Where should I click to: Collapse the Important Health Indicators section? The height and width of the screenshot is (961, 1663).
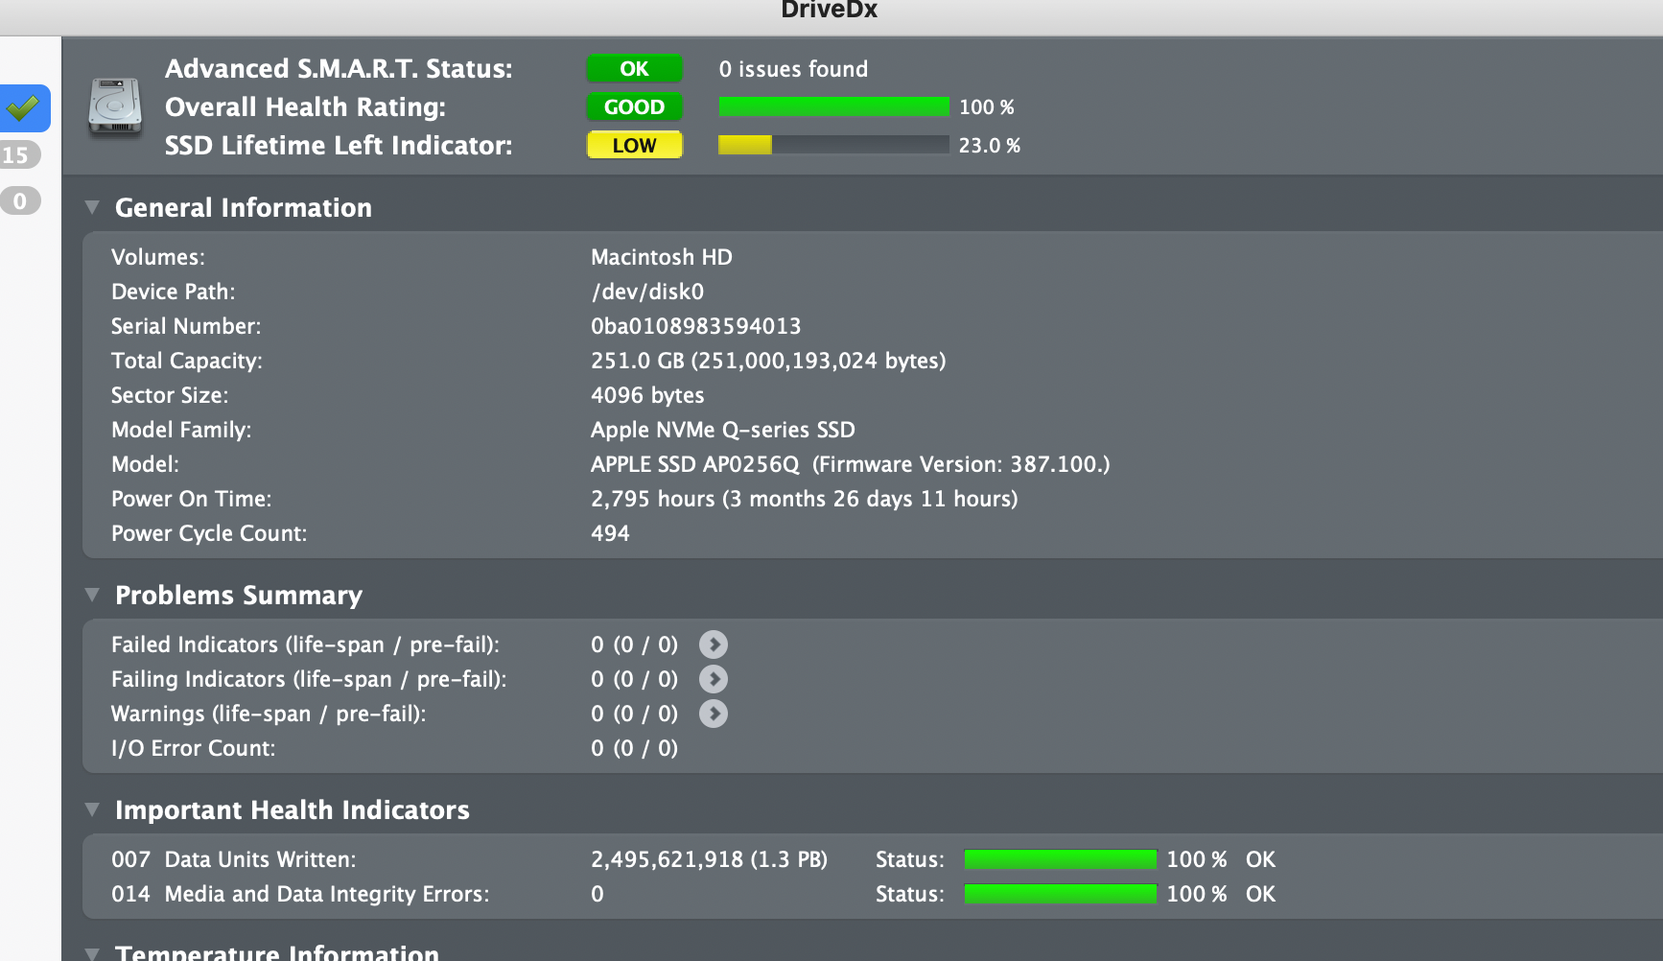(92, 809)
